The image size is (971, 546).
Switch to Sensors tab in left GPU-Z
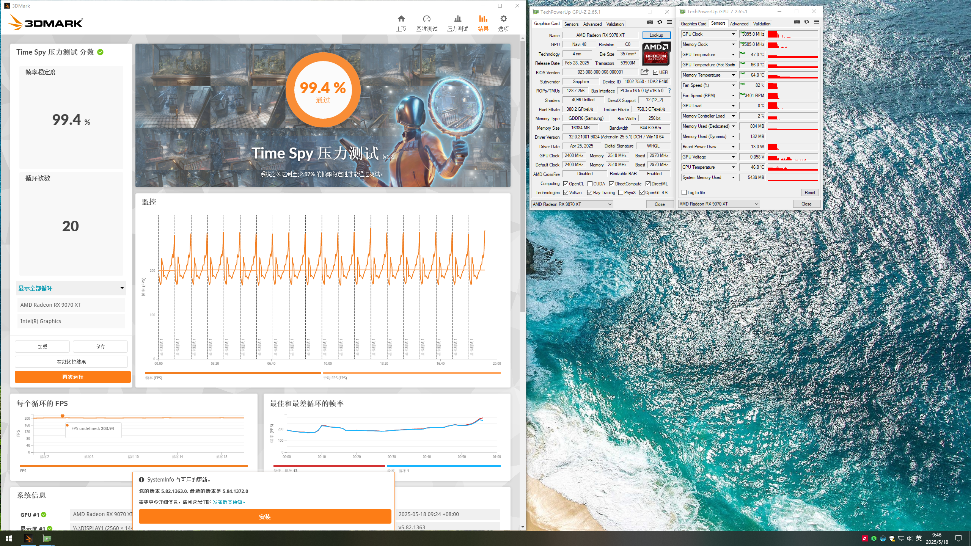(x=571, y=24)
